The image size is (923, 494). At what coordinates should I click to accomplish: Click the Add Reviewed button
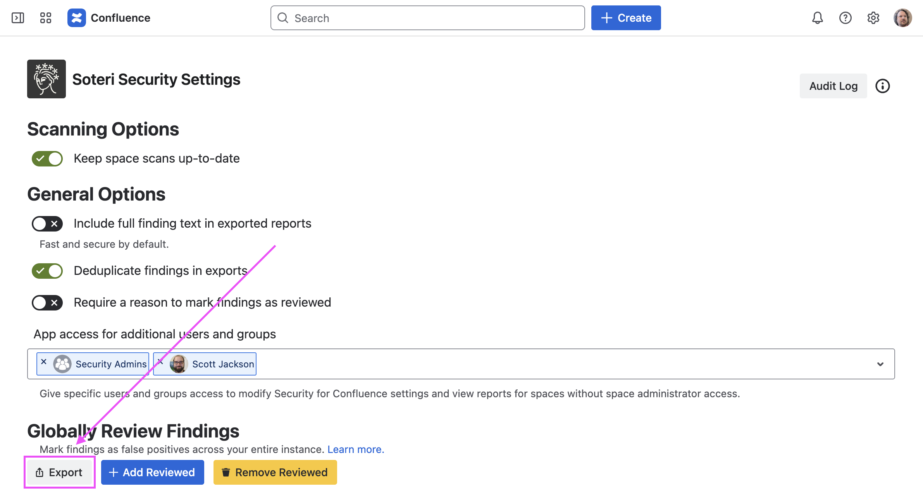pos(152,472)
